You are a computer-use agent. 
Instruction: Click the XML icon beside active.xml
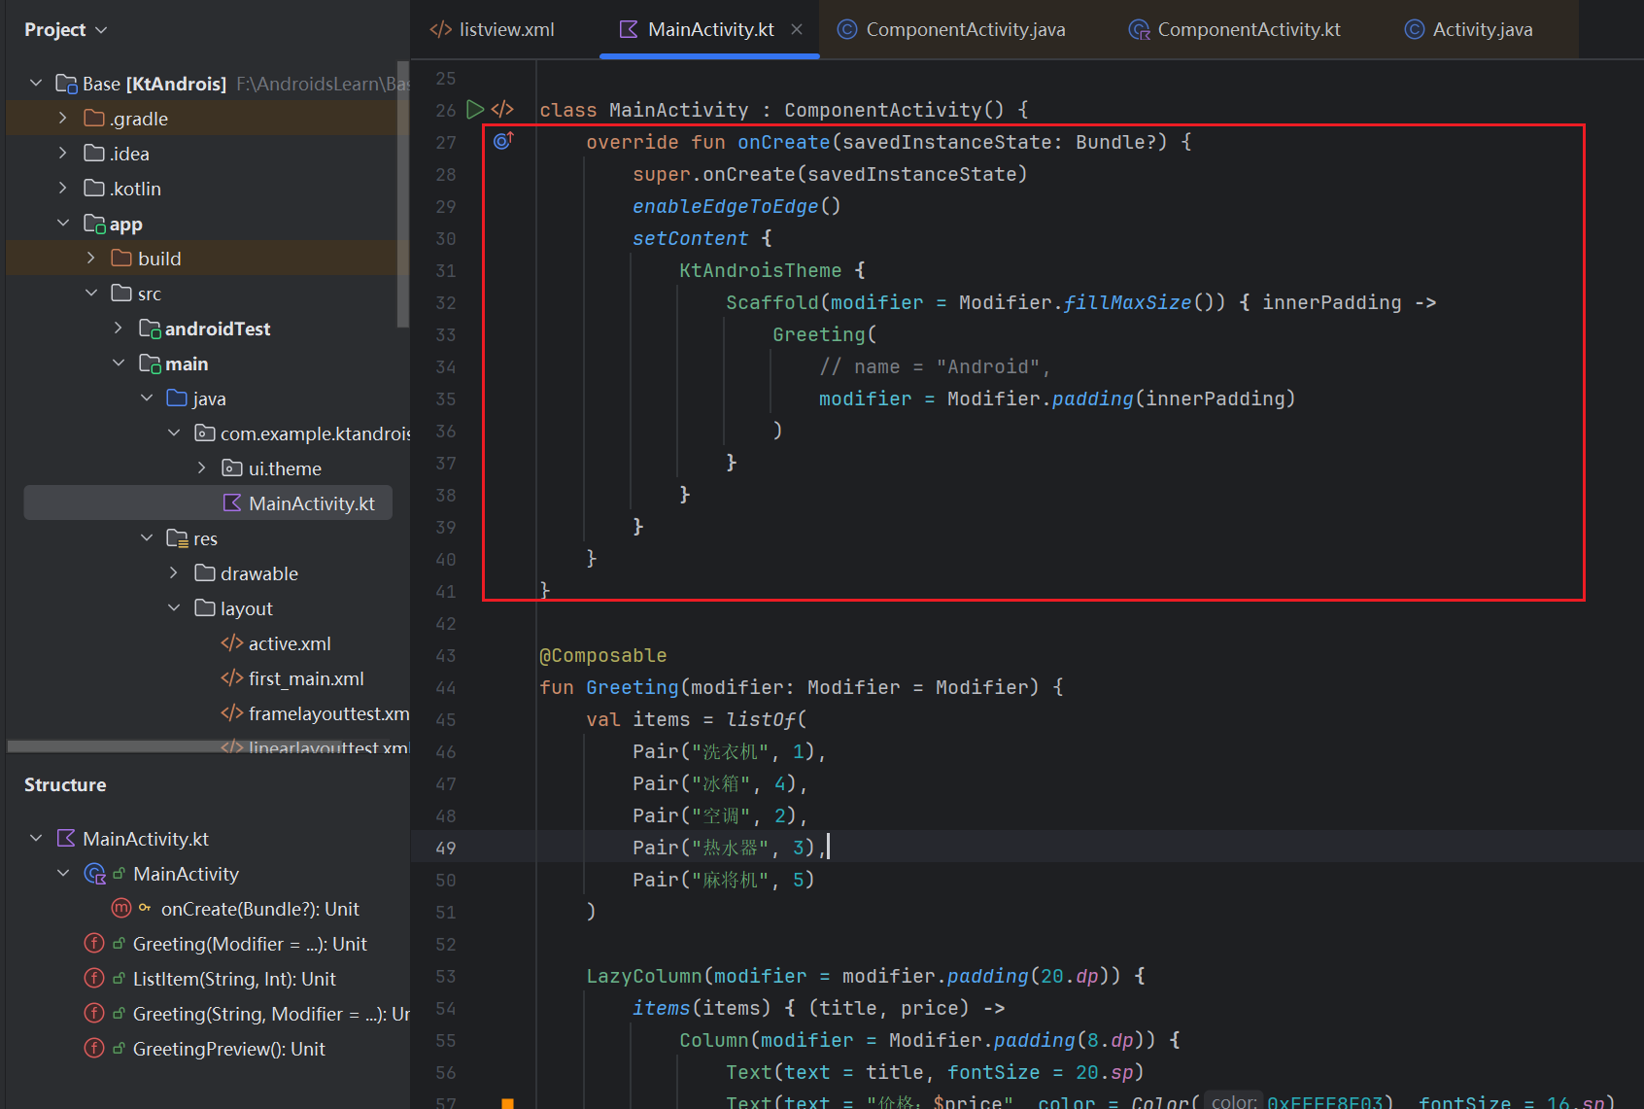click(x=232, y=643)
